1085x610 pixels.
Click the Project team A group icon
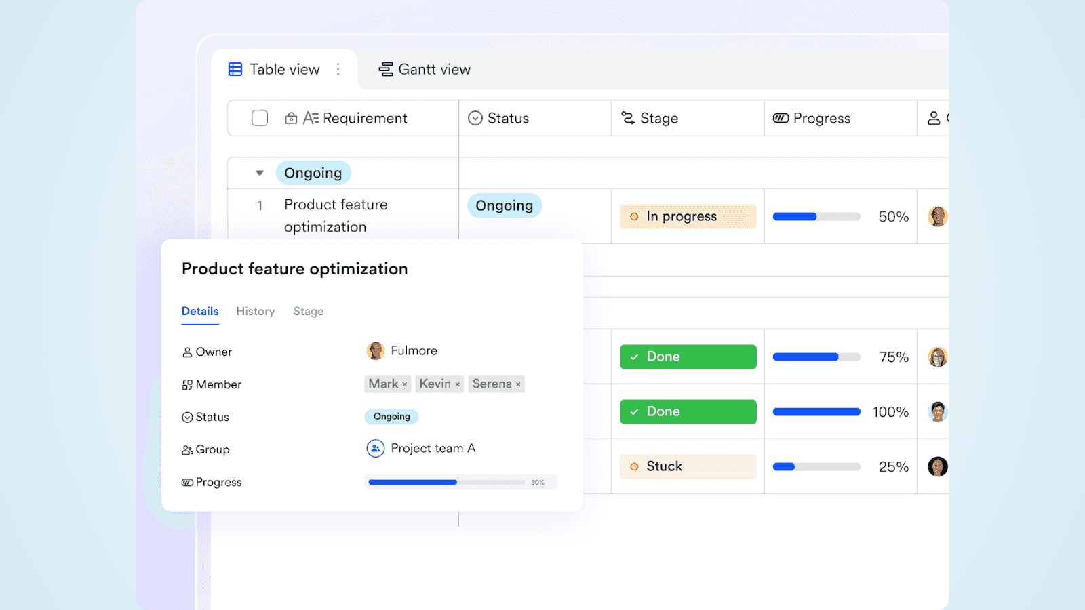click(375, 448)
